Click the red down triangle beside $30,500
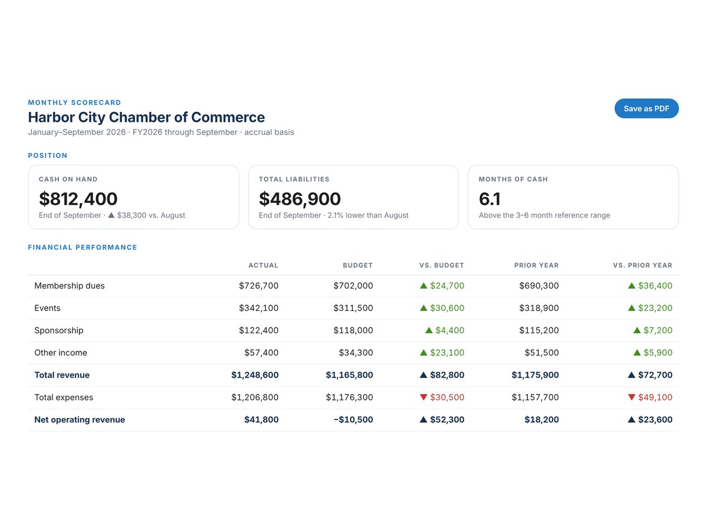The height and width of the screenshot is (530, 707). point(424,397)
